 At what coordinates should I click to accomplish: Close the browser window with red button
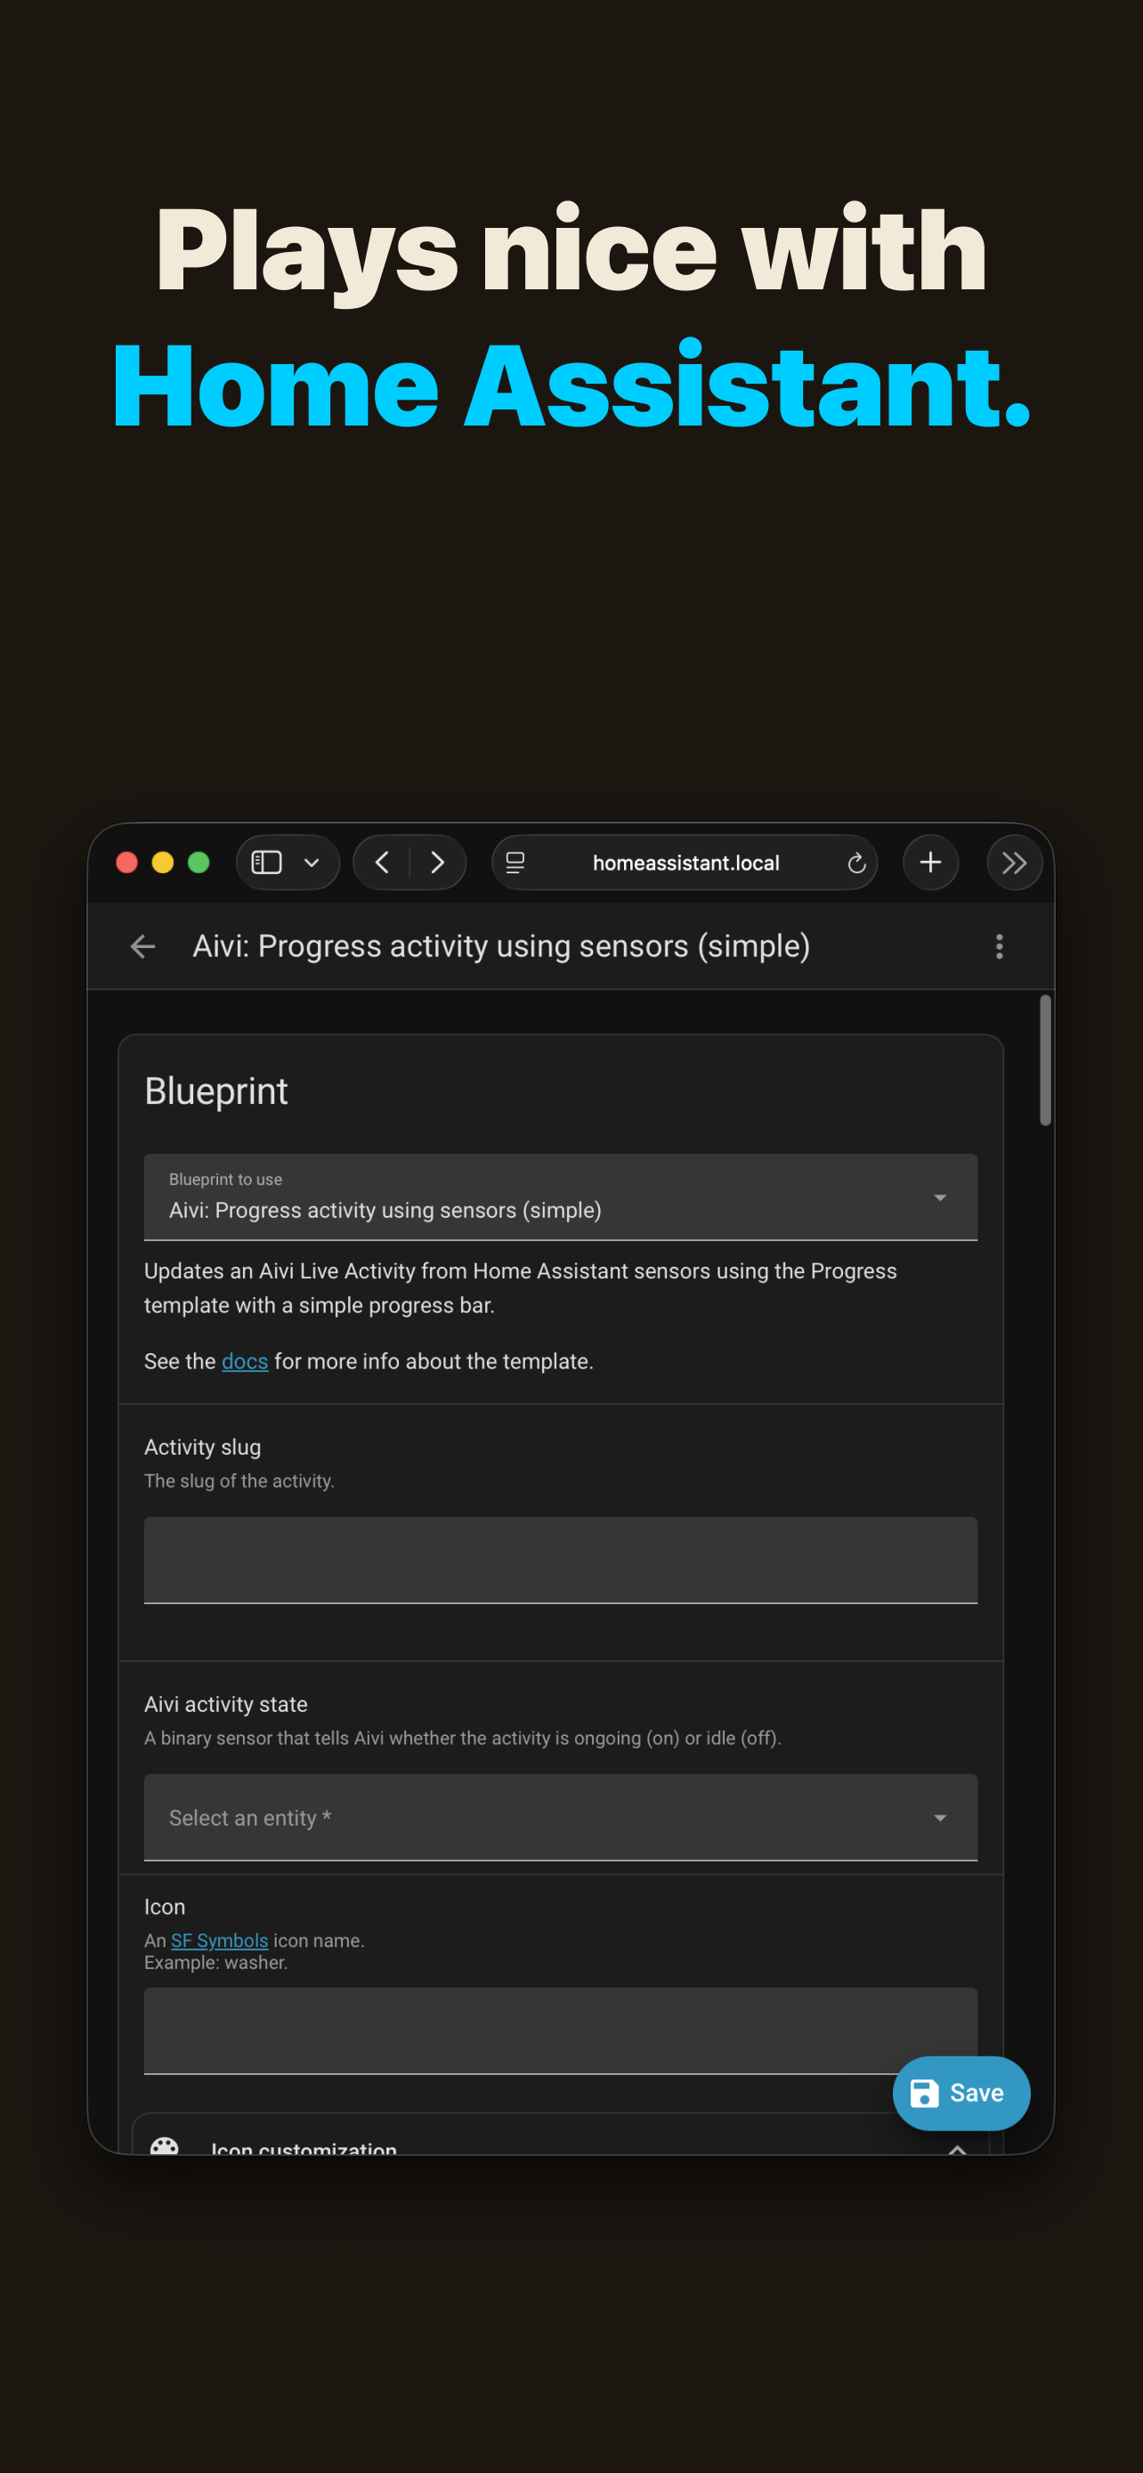tap(126, 863)
